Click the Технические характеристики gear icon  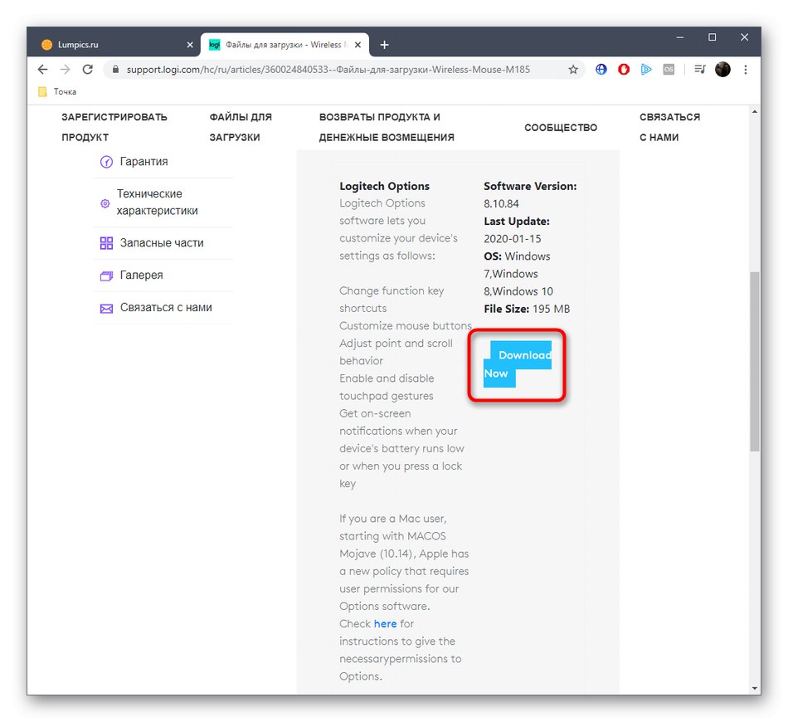(105, 202)
